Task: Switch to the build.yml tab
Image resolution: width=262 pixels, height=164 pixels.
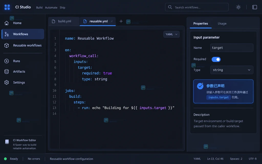Action: (x=64, y=21)
